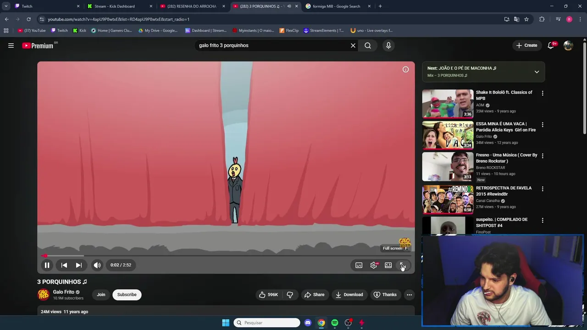Switch to Stream - Kick Dashboard tab
Image resolution: width=587 pixels, height=330 pixels.
[119, 6]
